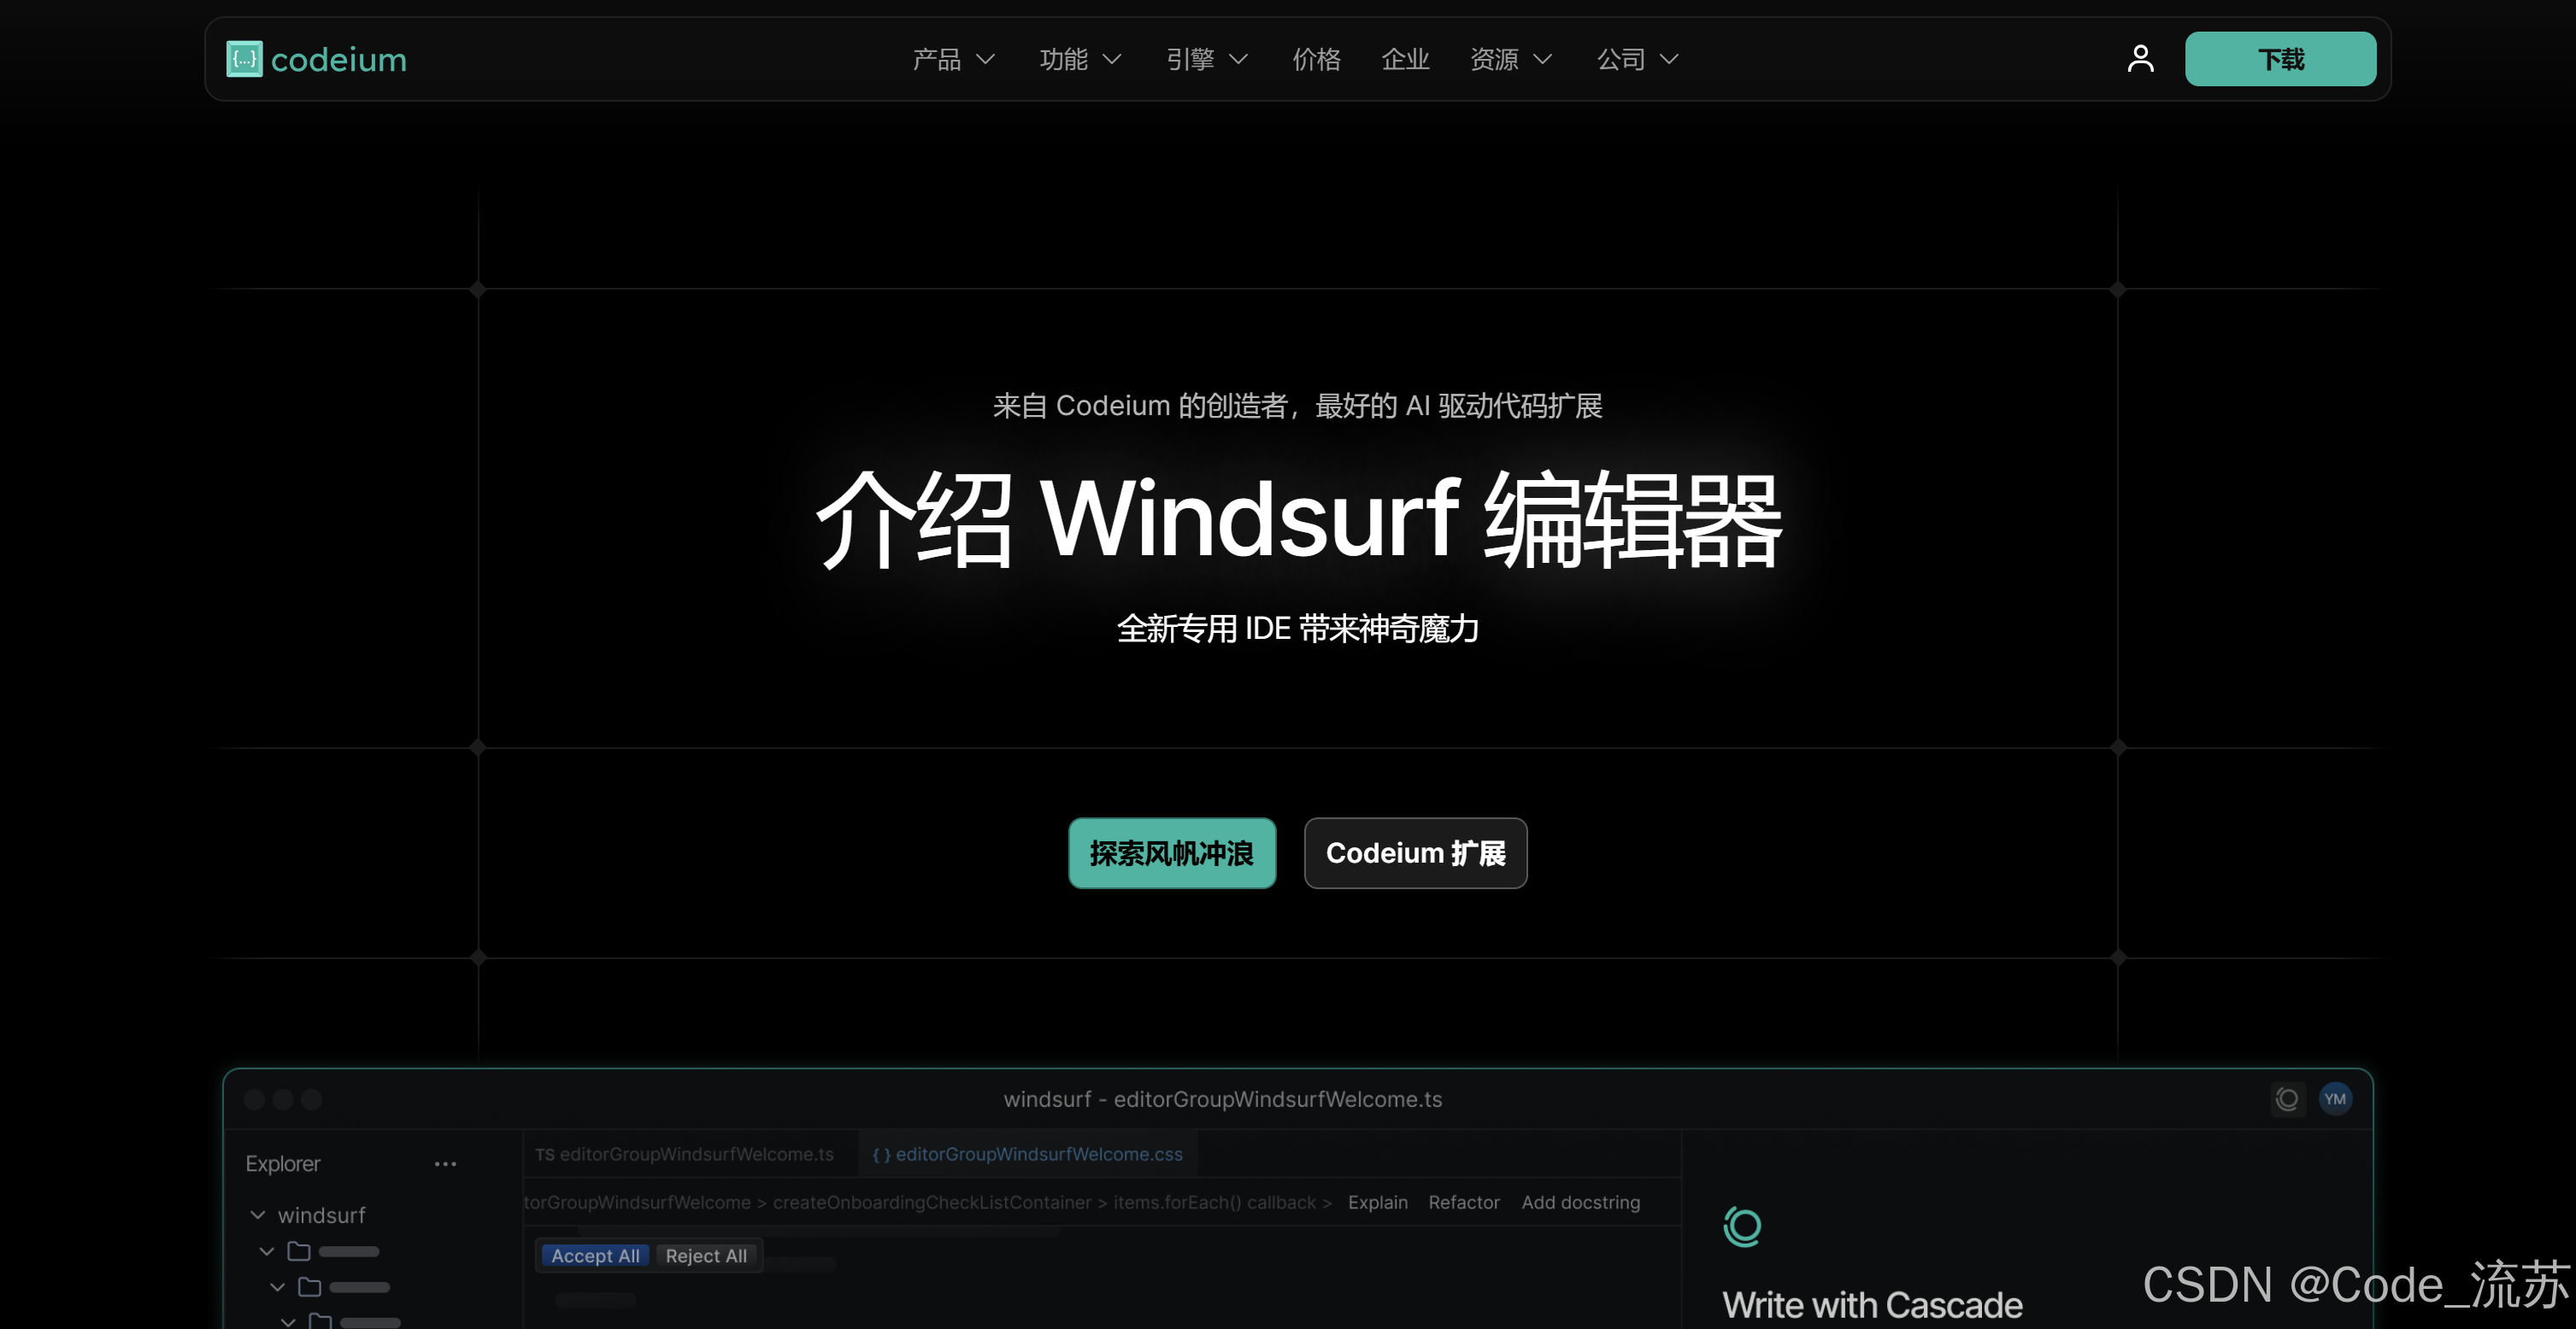
Task: Click the Codeium 扩展 button
Action: tap(1415, 853)
